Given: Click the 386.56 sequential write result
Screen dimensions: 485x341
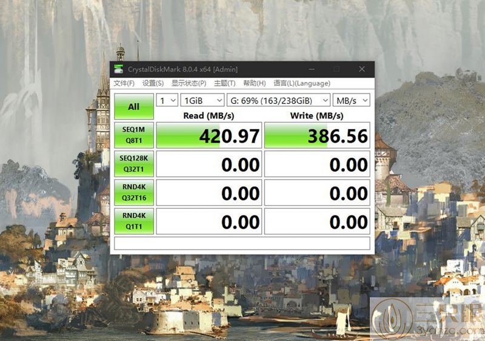Looking at the screenshot, I should click(x=317, y=135).
